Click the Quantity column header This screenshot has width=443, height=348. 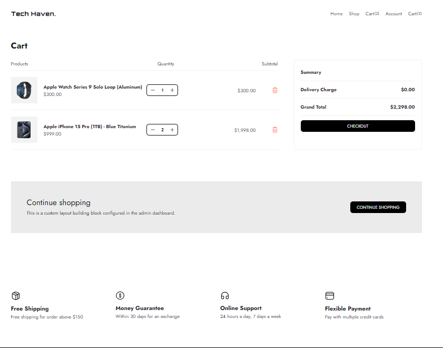(x=165, y=64)
